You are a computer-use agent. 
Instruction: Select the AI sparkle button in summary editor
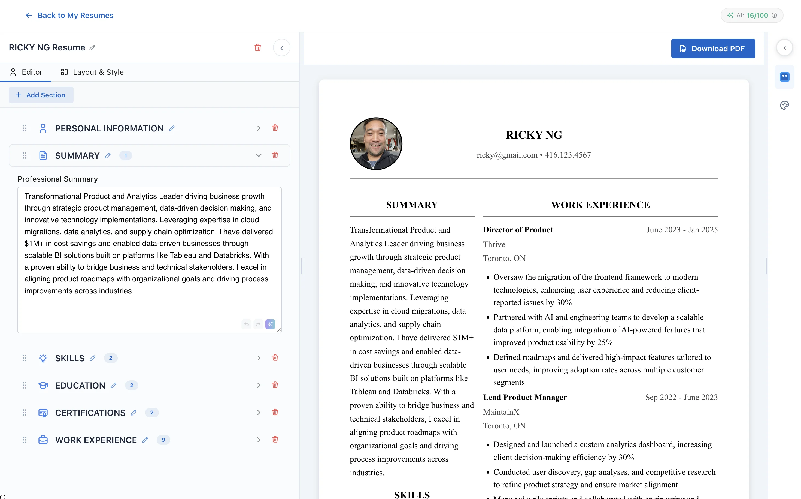click(x=270, y=324)
